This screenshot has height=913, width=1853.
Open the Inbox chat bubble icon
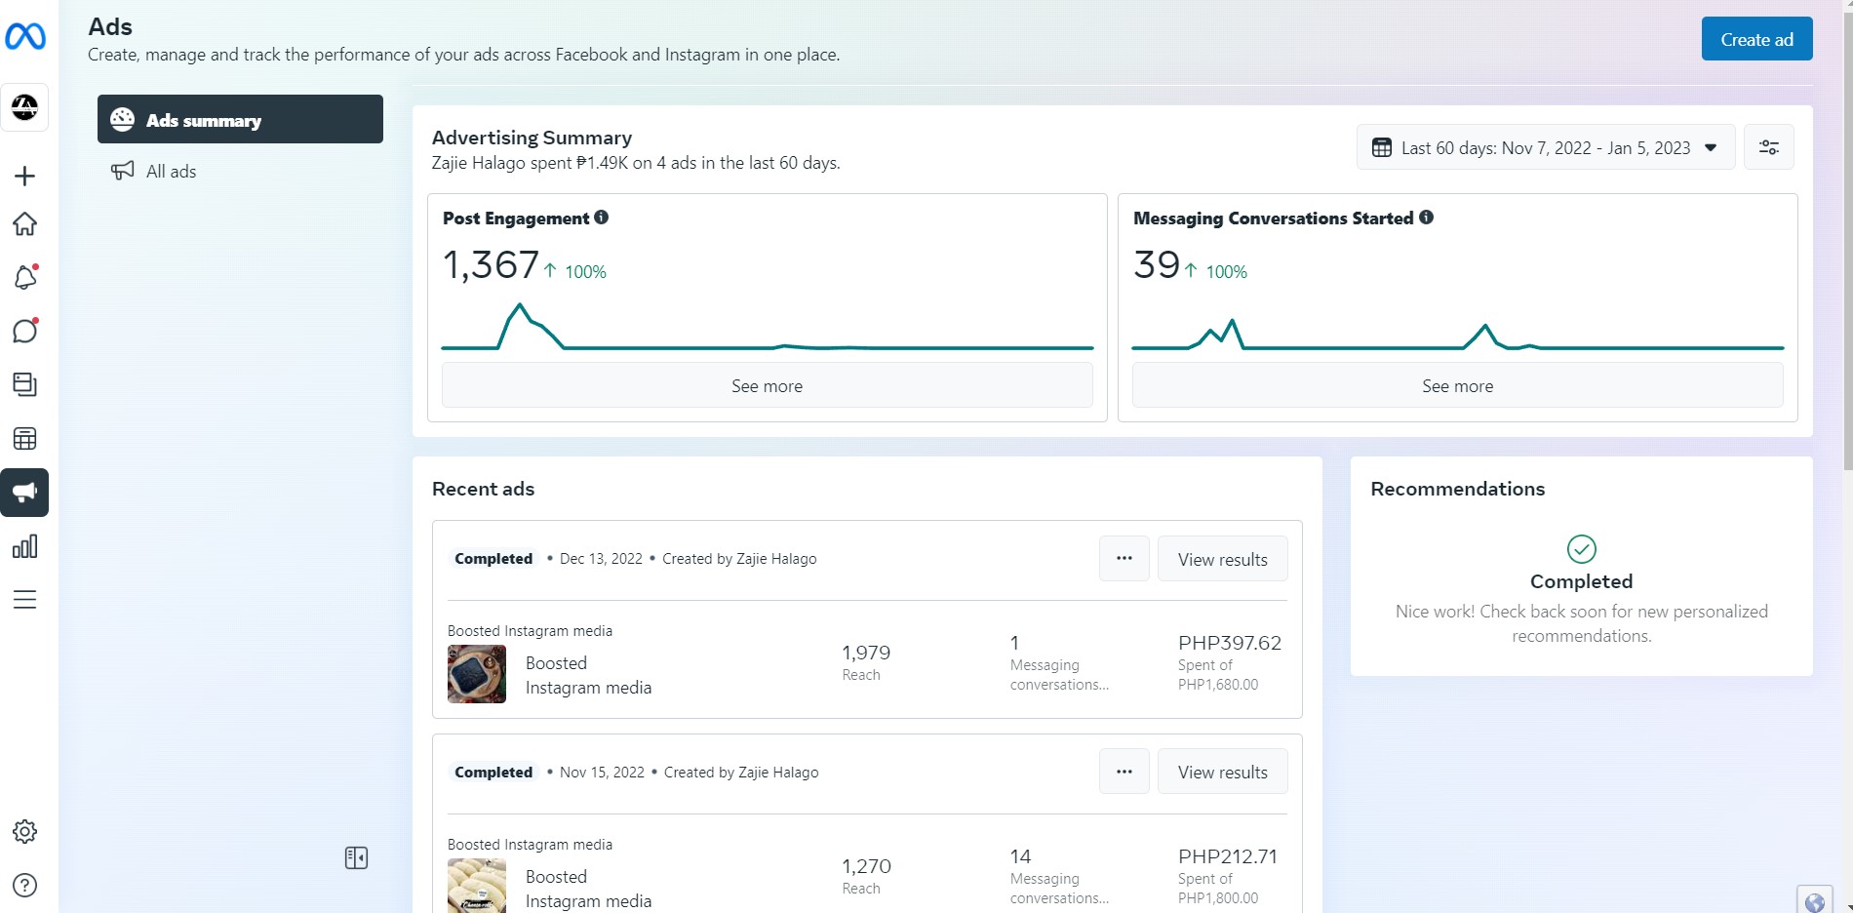pyautogui.click(x=25, y=332)
